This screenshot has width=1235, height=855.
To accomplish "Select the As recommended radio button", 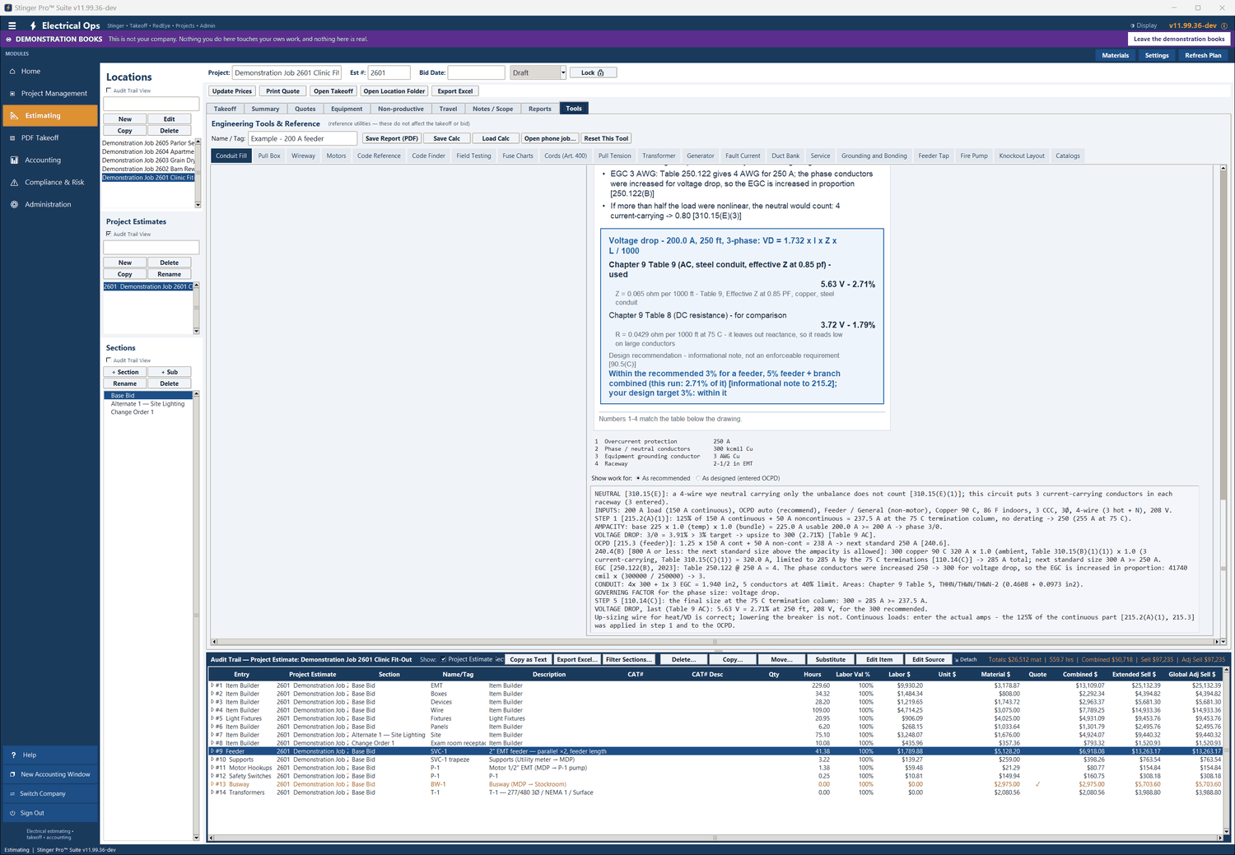I will point(638,478).
